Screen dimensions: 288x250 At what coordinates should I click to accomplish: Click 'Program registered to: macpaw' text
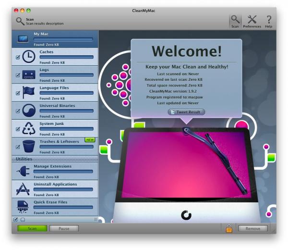175,97
